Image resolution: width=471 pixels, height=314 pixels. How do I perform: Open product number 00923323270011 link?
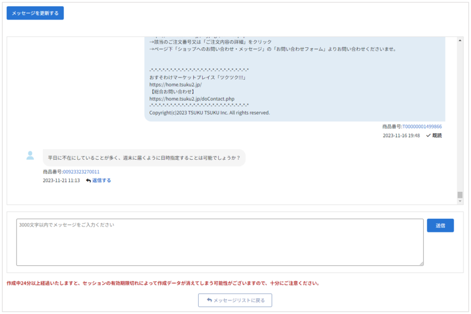81,172
